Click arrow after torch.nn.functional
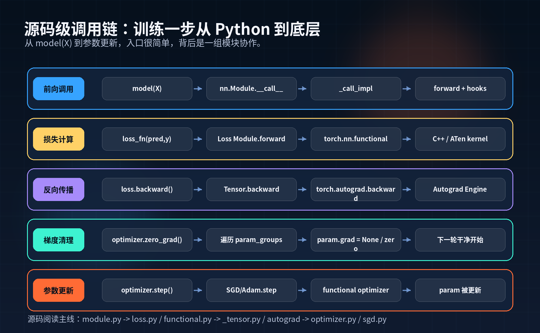The width and height of the screenshot is (540, 333). 407,139
